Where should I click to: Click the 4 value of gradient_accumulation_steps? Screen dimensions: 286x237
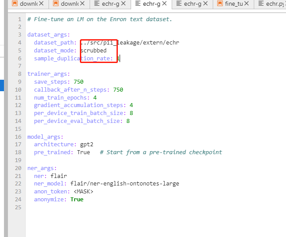pos(131,105)
